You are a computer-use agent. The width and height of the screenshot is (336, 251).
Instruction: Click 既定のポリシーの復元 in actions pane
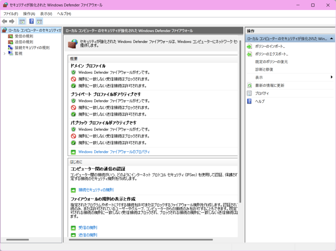pyautogui.click(x=271, y=62)
